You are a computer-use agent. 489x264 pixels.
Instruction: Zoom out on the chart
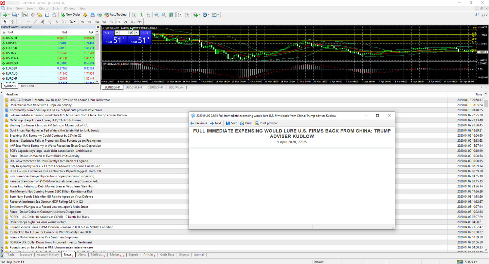tap(164, 15)
